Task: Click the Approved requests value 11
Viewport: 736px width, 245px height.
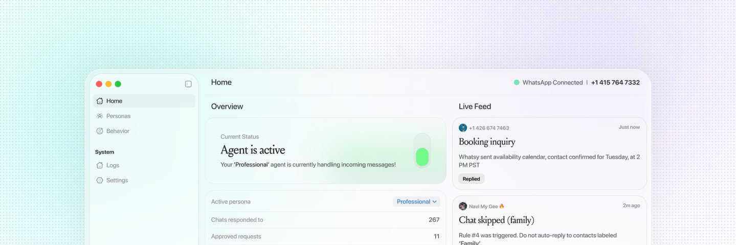Action: [x=436, y=236]
